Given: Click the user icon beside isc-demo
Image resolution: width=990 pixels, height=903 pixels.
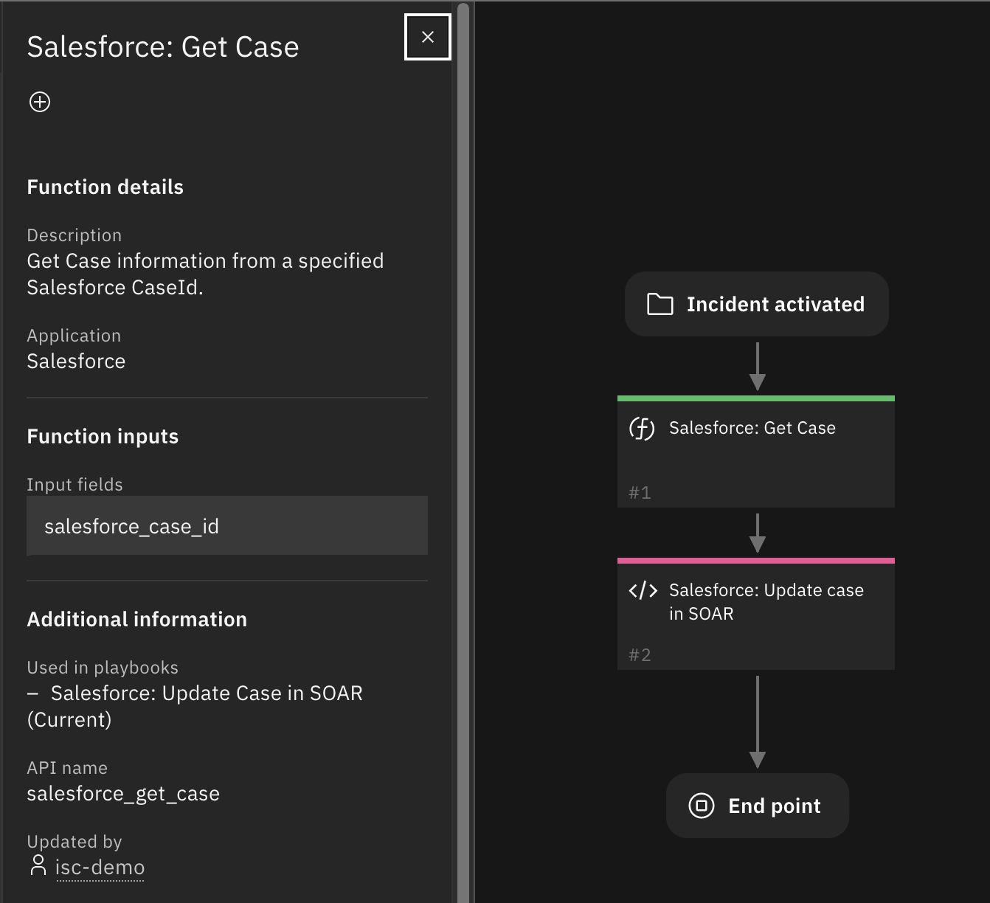Looking at the screenshot, I should 38,865.
